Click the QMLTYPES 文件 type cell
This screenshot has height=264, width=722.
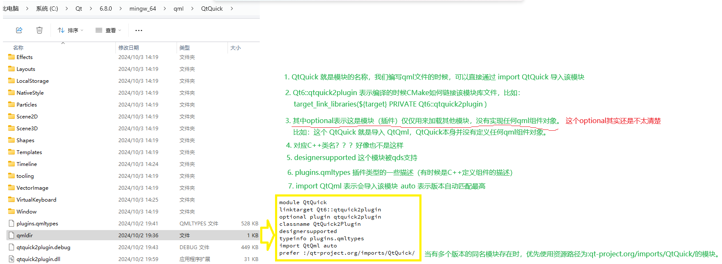coord(199,223)
